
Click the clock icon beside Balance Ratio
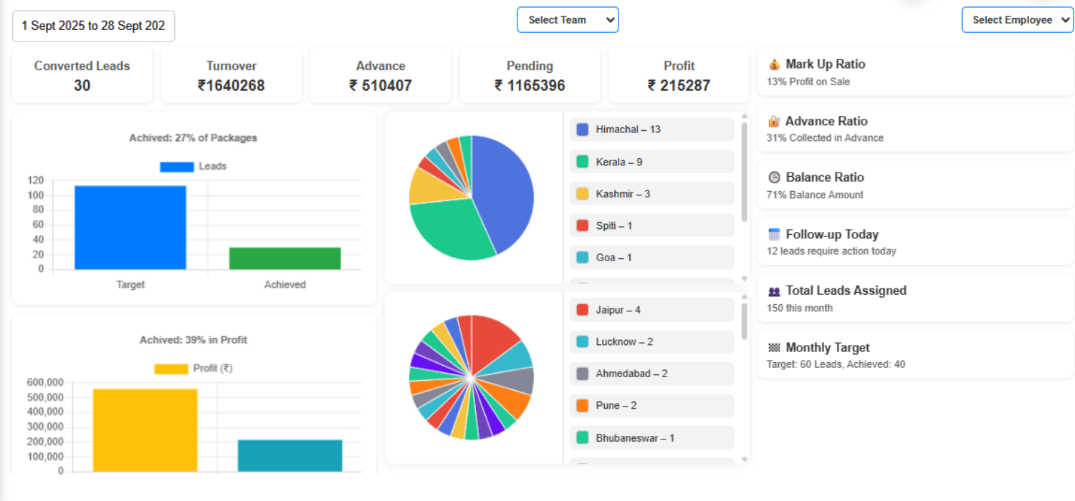774,177
